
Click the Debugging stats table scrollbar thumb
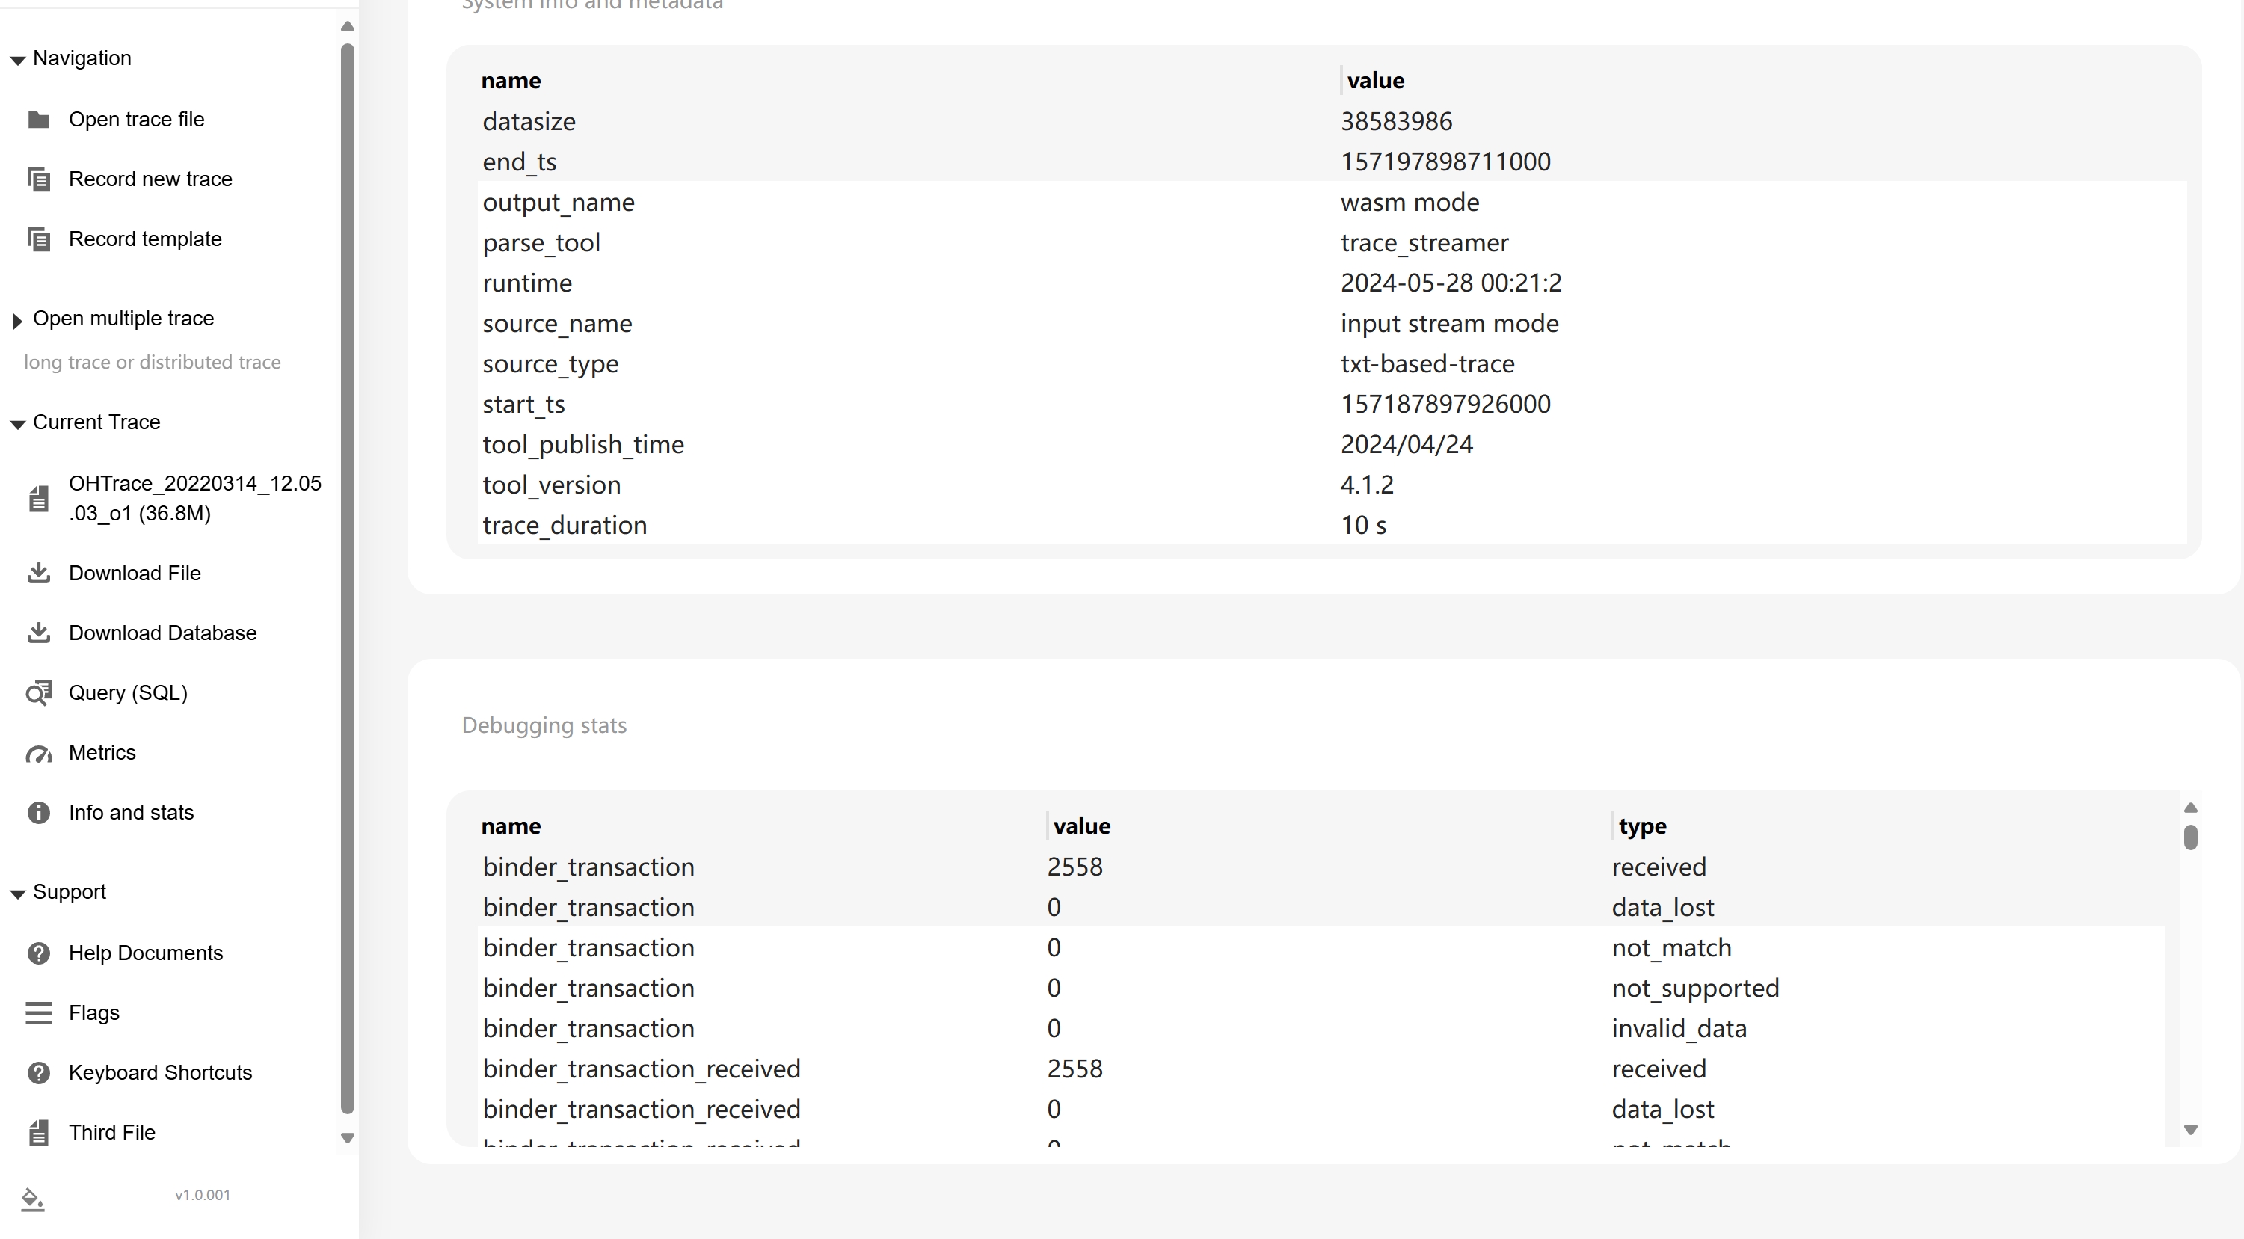tap(2191, 837)
